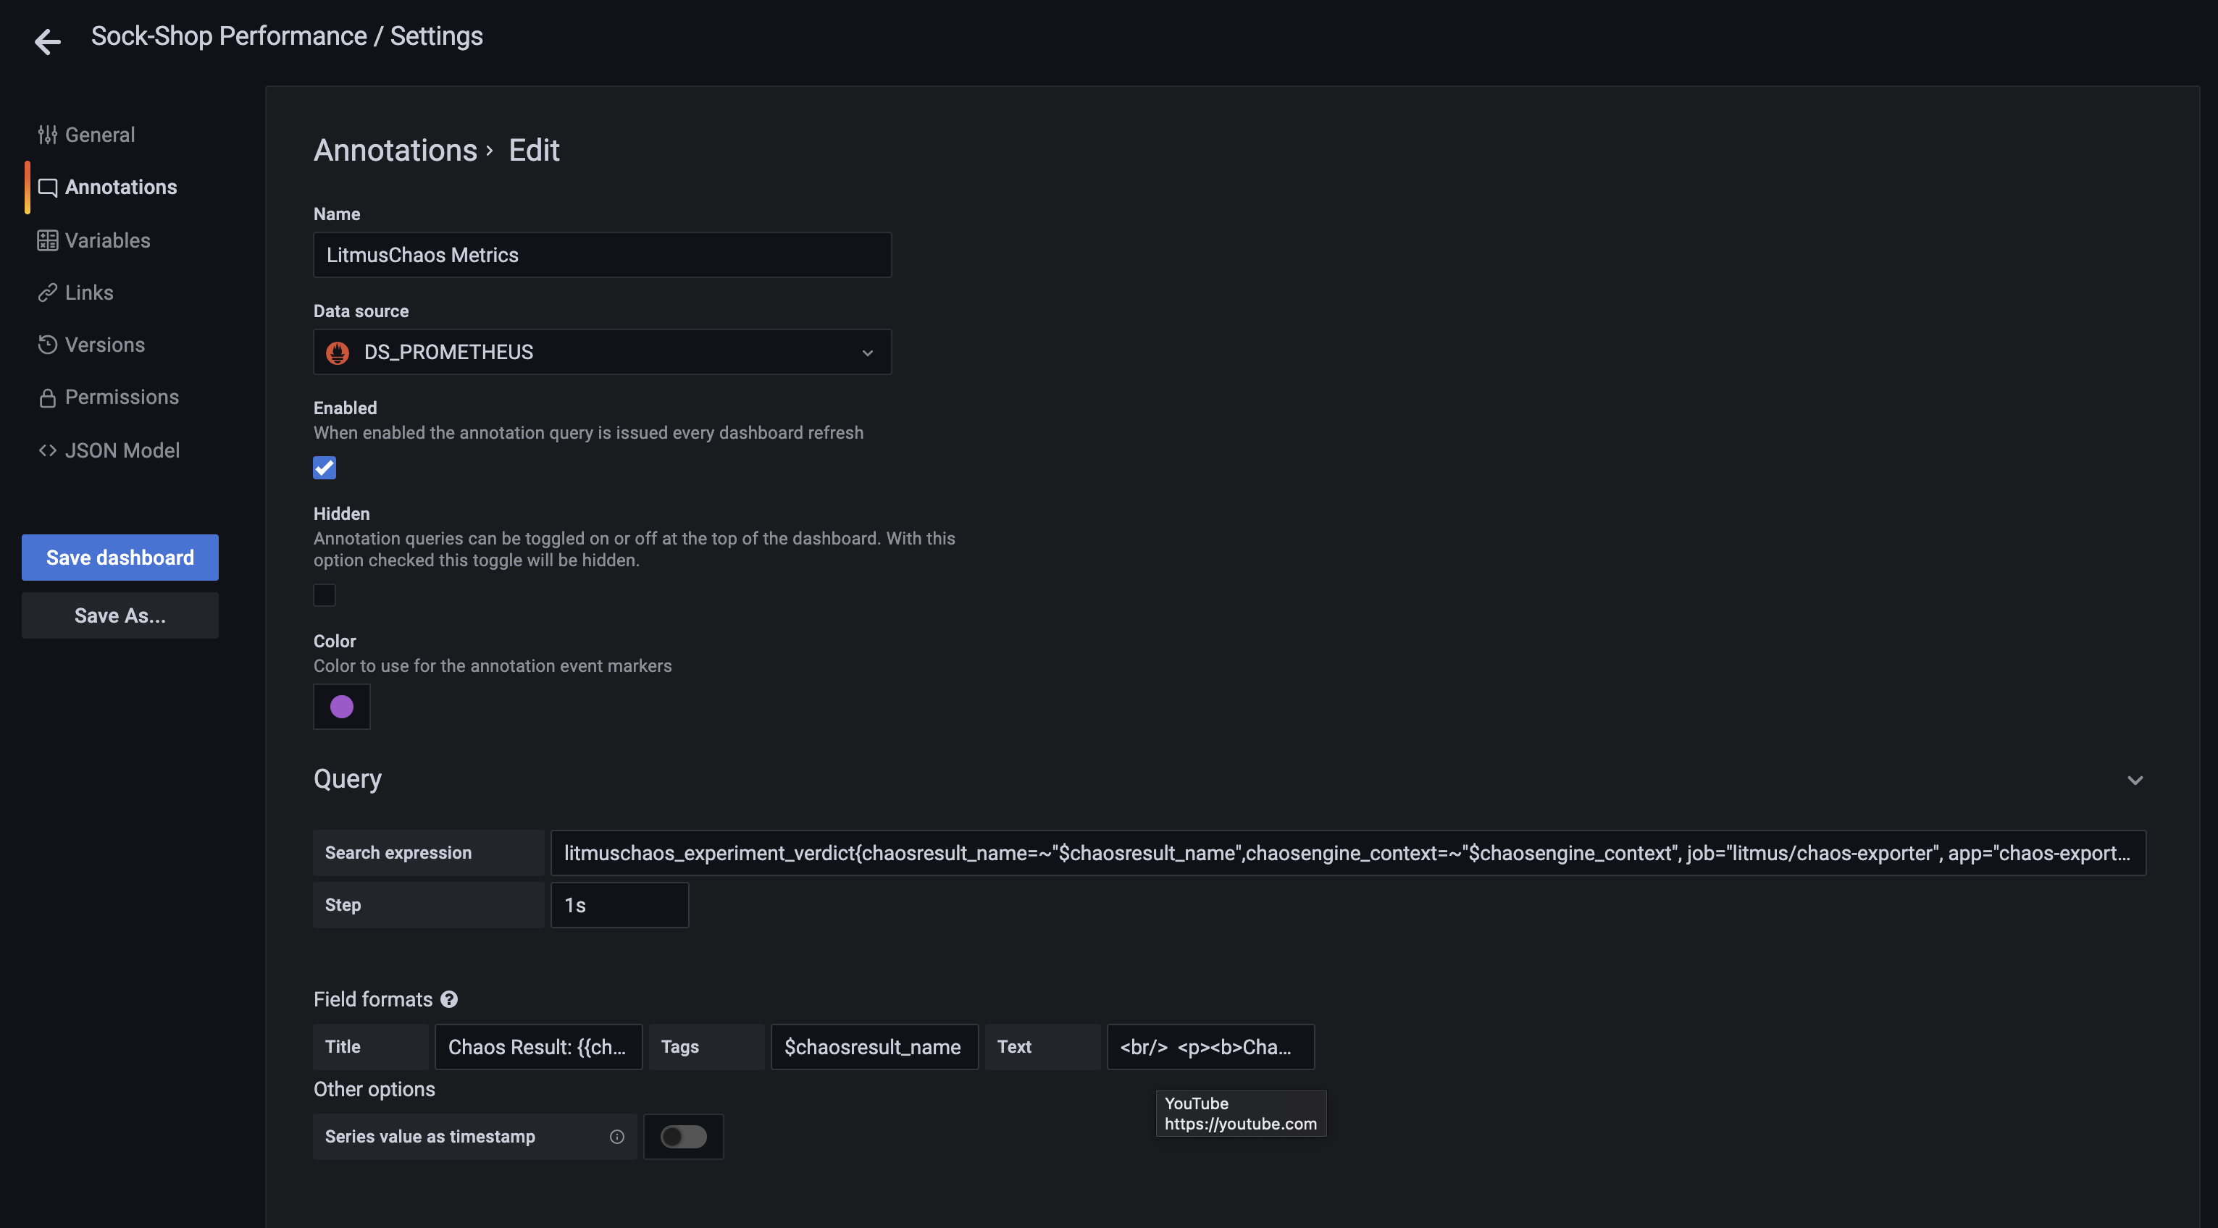Click the Field formats help icon
The image size is (2218, 1228).
click(448, 999)
